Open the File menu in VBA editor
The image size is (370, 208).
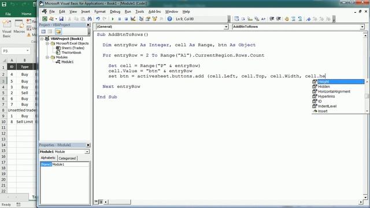coord(52,12)
